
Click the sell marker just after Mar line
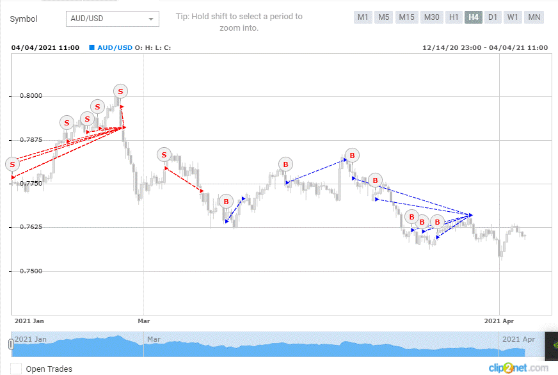click(x=164, y=155)
